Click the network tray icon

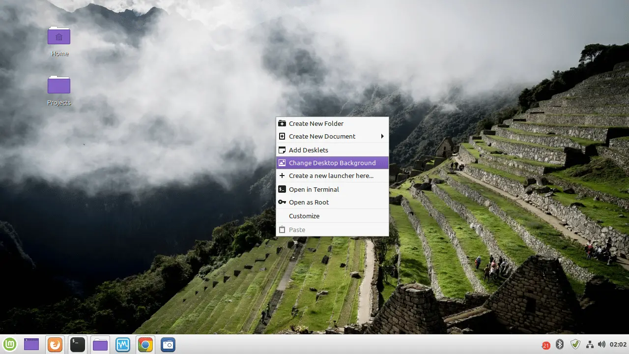[589, 344]
